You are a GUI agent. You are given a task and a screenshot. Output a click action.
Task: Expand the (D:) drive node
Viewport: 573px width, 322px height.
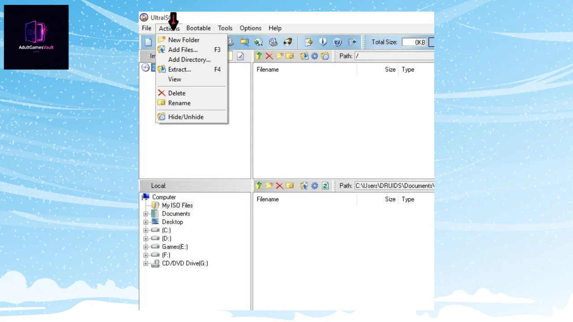point(145,239)
